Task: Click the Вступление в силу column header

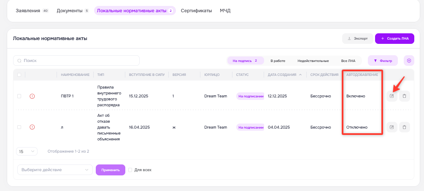Action: click(x=147, y=75)
